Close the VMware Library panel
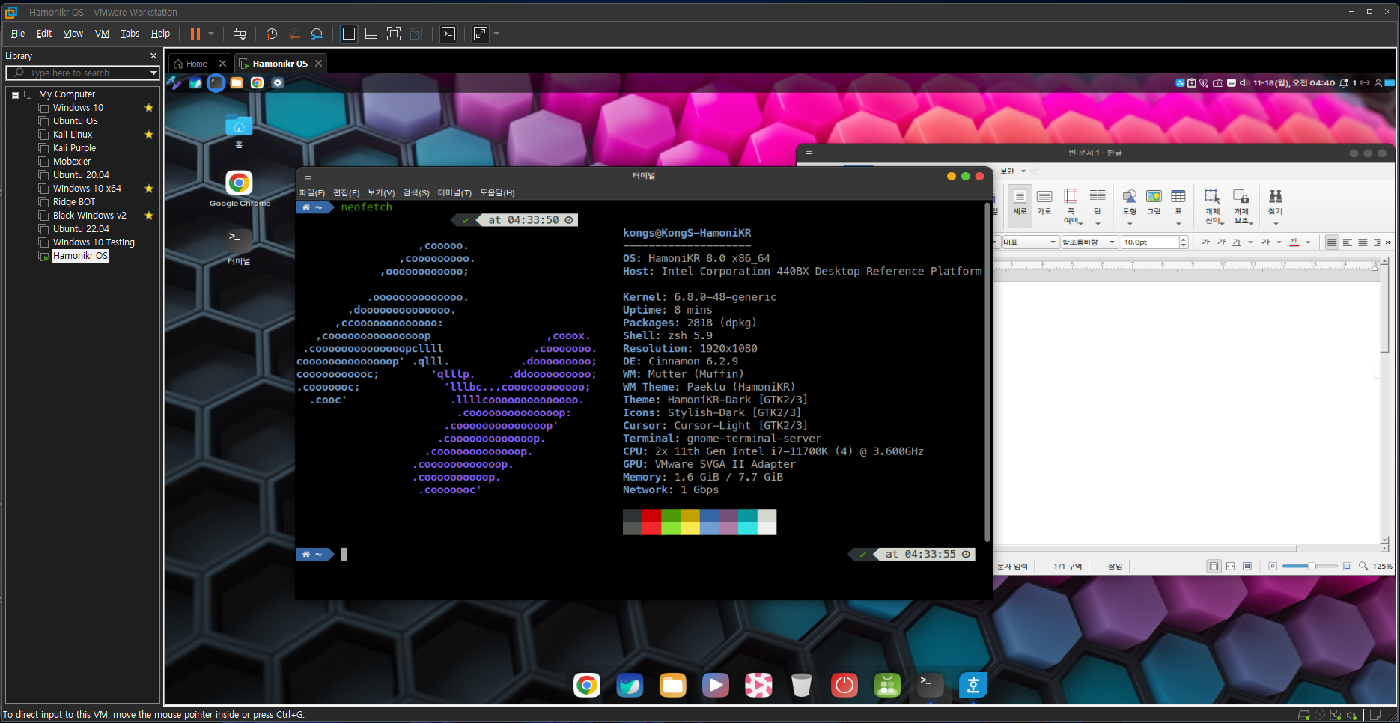This screenshot has width=1400, height=723. tap(153, 56)
